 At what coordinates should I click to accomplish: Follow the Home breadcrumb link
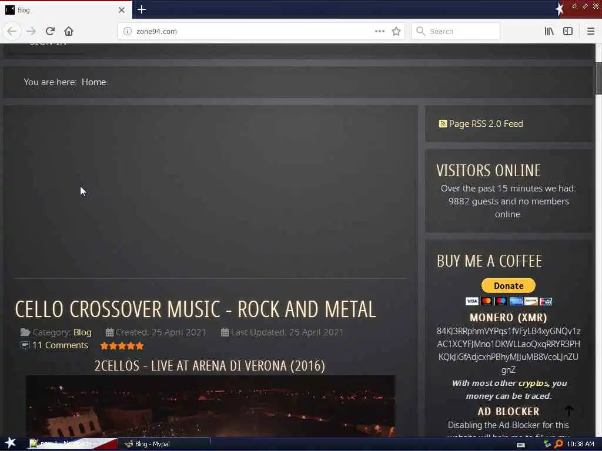tap(93, 82)
